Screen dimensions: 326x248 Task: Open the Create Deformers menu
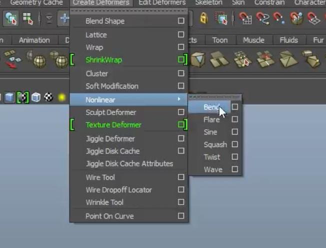100,3
